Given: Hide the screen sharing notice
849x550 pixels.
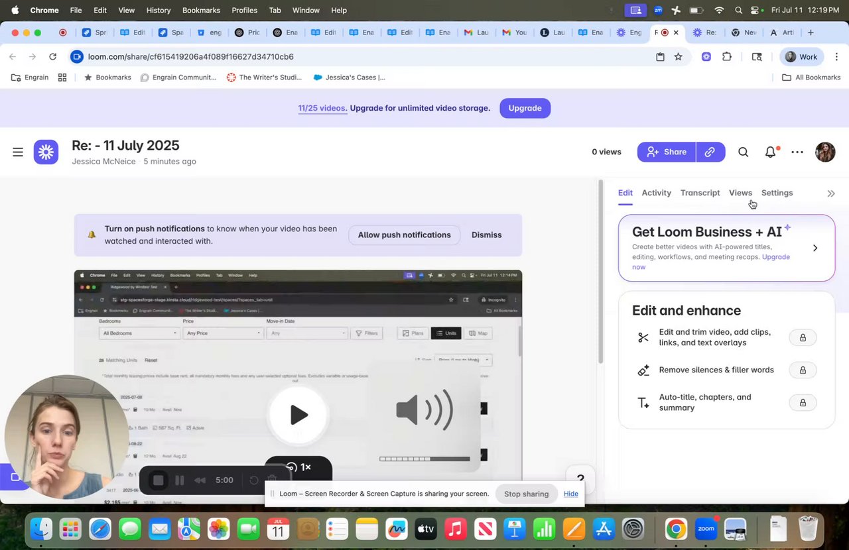Looking at the screenshot, I should tap(571, 494).
